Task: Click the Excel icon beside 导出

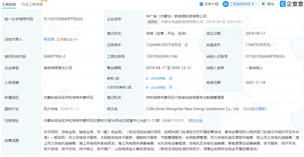Action: [263, 4]
